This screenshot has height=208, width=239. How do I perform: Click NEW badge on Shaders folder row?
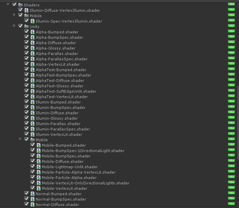tap(231, 4)
